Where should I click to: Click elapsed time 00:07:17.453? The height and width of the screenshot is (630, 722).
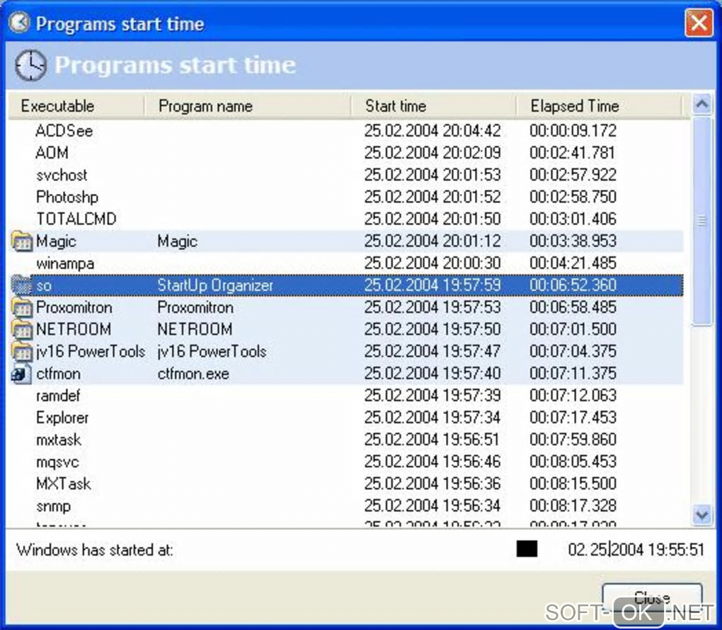pyautogui.click(x=573, y=418)
